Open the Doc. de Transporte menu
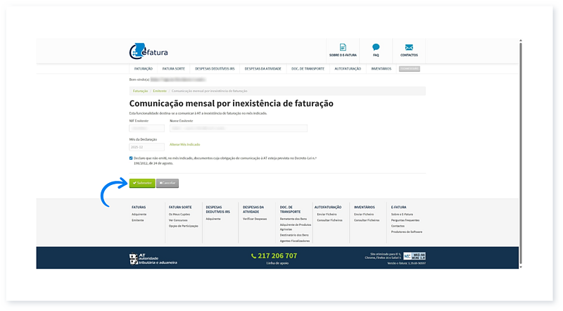 click(308, 68)
